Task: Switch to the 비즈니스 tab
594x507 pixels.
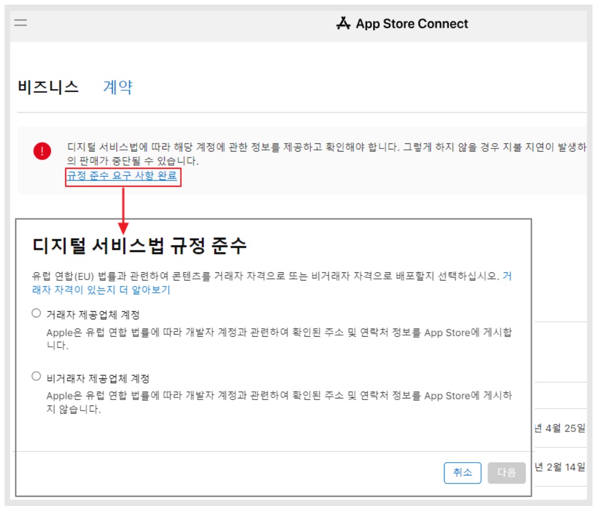Action: pos(48,87)
